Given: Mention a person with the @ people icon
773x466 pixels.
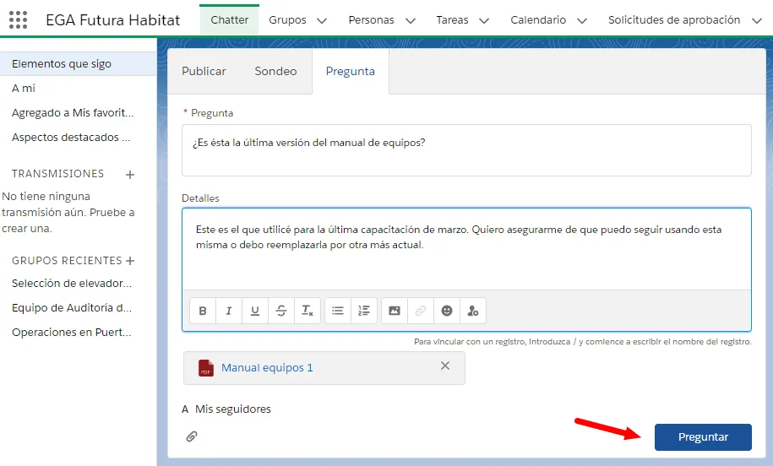Looking at the screenshot, I should point(473,311).
